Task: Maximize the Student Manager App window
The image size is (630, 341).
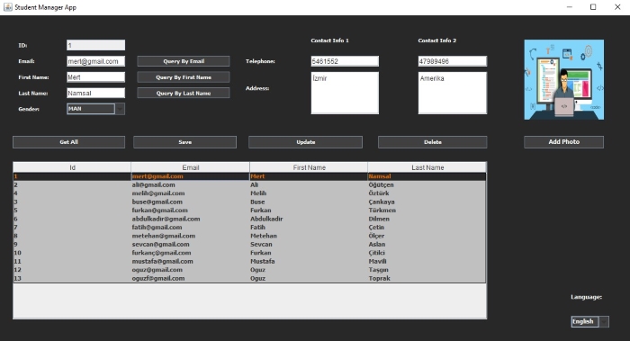Action: [593, 7]
